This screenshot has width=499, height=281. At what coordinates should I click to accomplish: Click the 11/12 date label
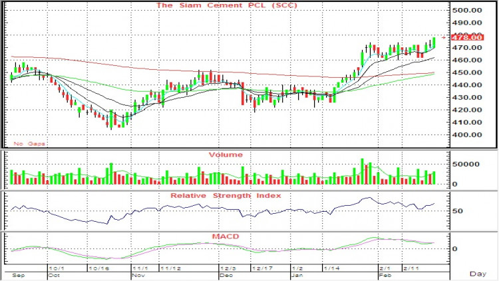tap(170, 268)
